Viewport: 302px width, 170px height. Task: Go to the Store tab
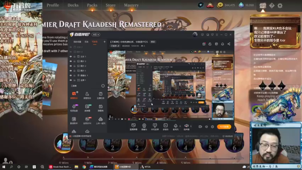click(111, 5)
